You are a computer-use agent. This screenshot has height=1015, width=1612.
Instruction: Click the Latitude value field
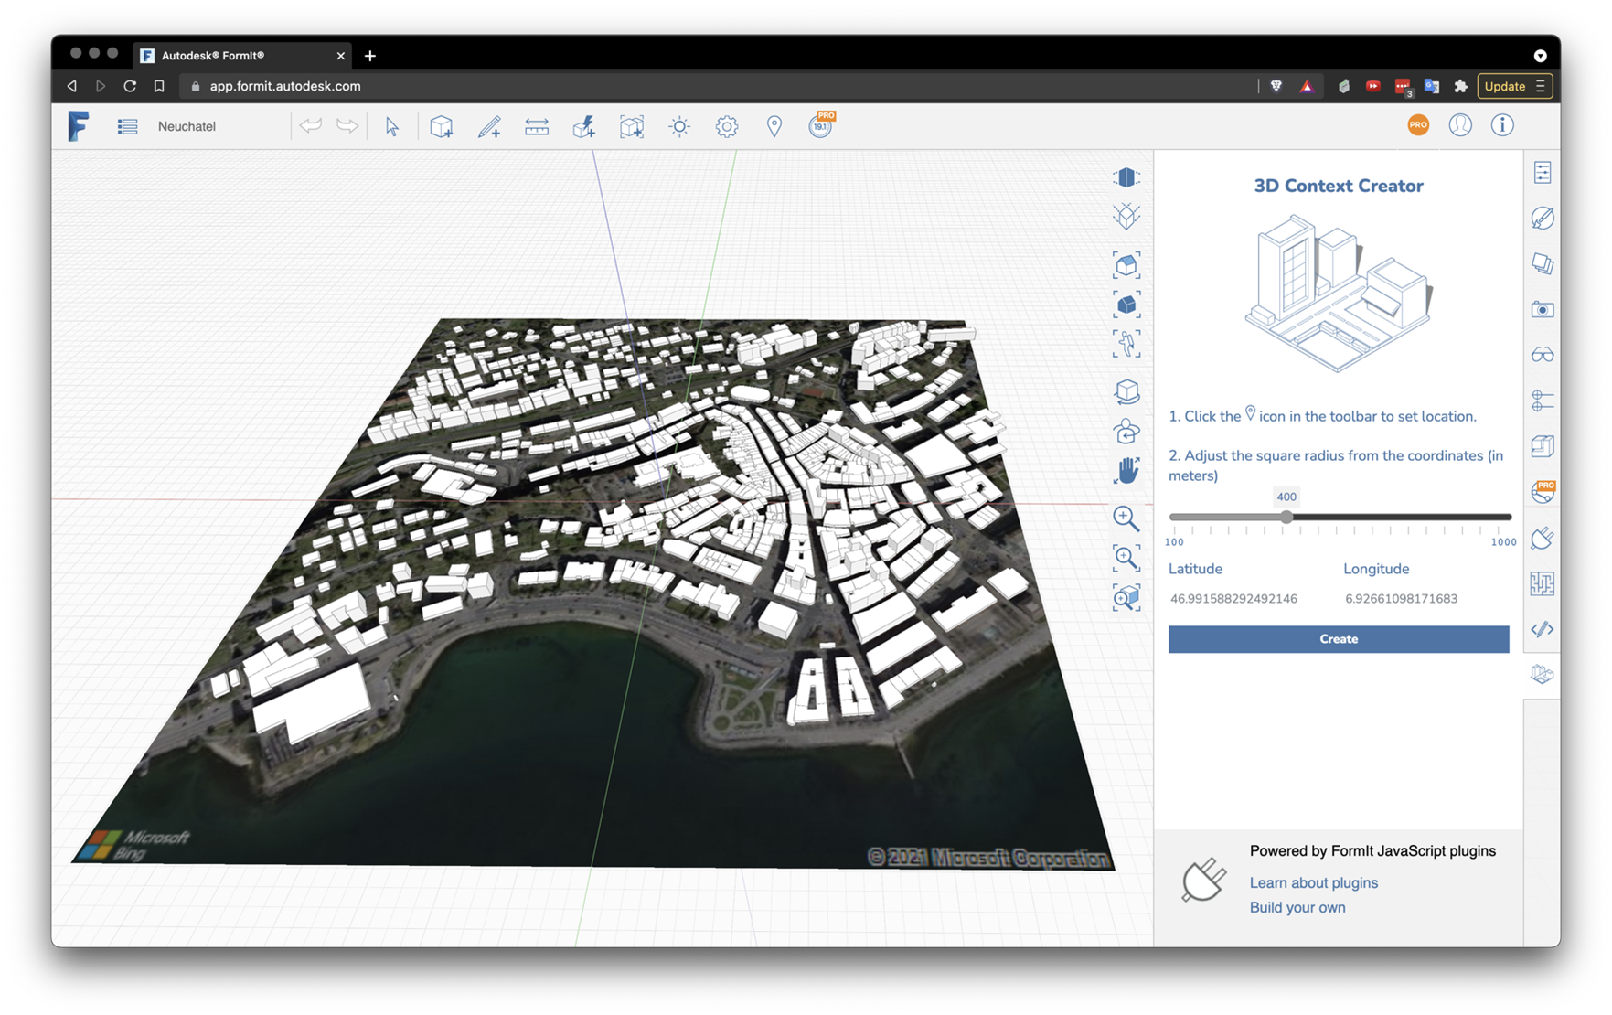(x=1233, y=599)
